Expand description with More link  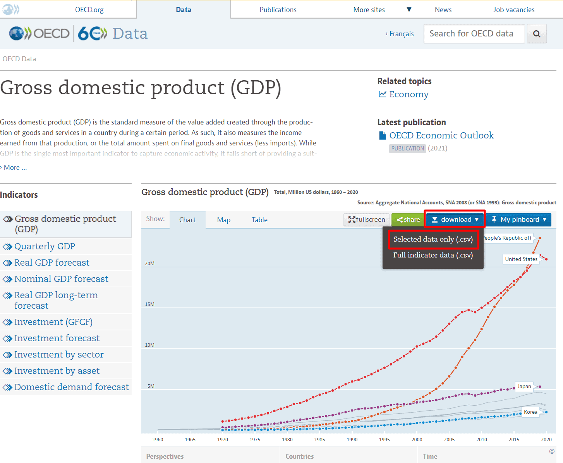(15, 168)
